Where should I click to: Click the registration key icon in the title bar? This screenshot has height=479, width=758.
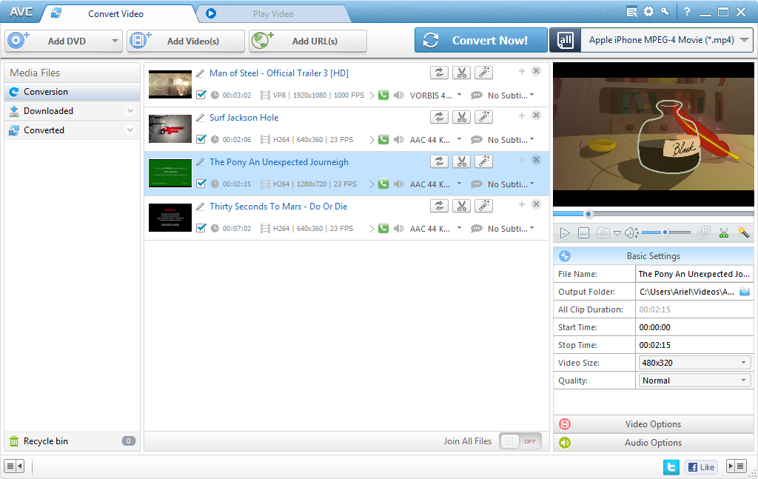tap(665, 12)
